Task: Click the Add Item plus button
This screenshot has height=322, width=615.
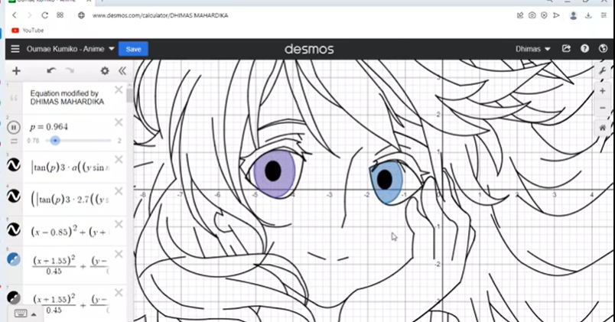Action: point(16,71)
